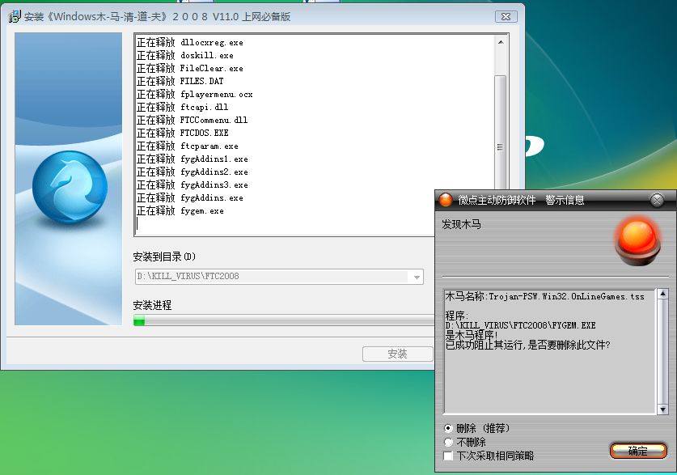Click the 已成功阻止其运行 question text
Image resolution: width=677 pixels, height=475 pixels.
coord(527,345)
